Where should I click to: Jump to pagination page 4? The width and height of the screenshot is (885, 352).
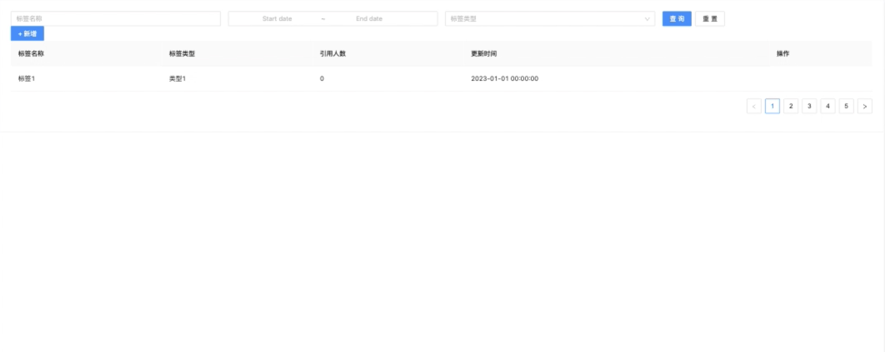[828, 106]
